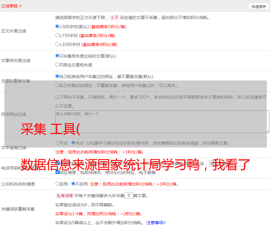The height and width of the screenshot is (228, 271).
Task: Toggle the 网址清理 checkbox
Action: (57, 172)
